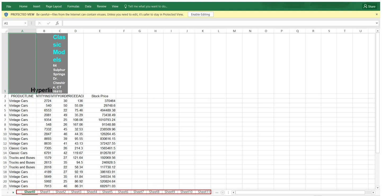382x196 pixels.
Task: Open the Sheet10 tab
Action: click(186, 192)
